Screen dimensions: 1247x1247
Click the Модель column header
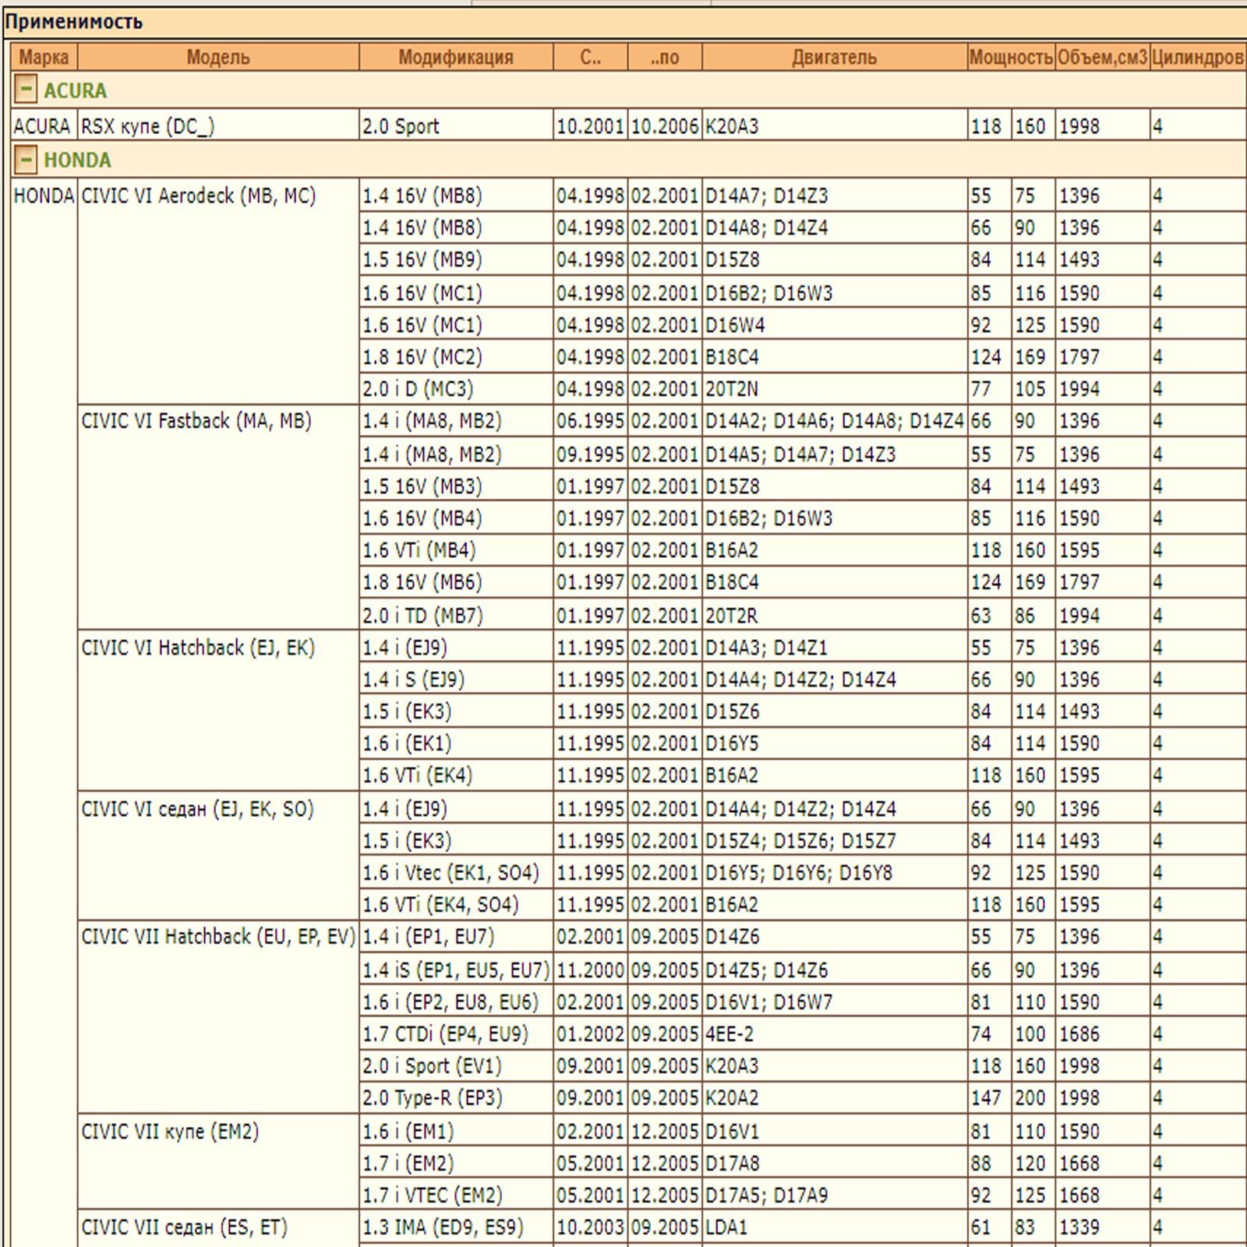click(218, 58)
